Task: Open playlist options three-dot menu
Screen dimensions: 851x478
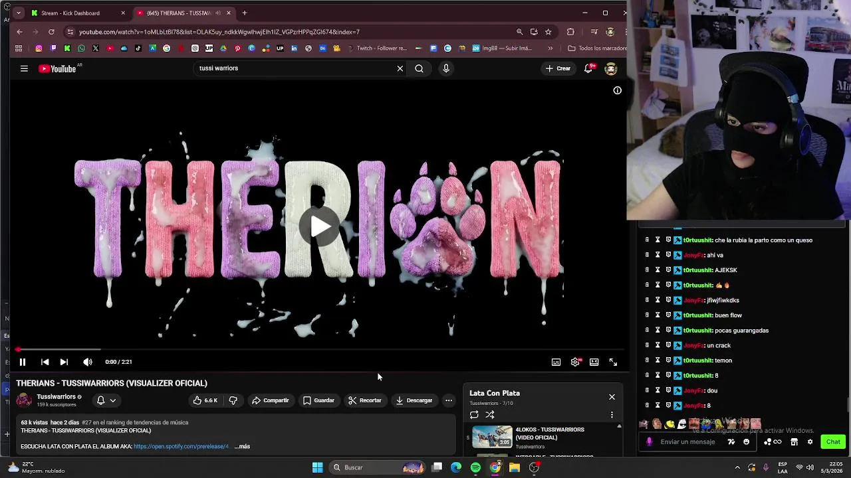Action: click(612, 415)
